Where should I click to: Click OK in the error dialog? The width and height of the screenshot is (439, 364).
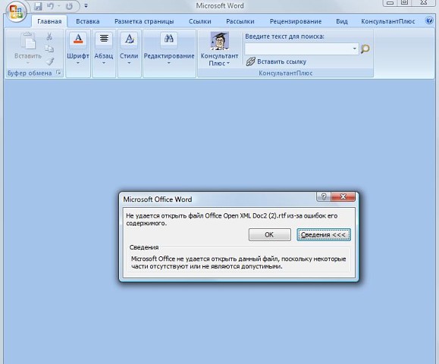[x=270, y=234]
